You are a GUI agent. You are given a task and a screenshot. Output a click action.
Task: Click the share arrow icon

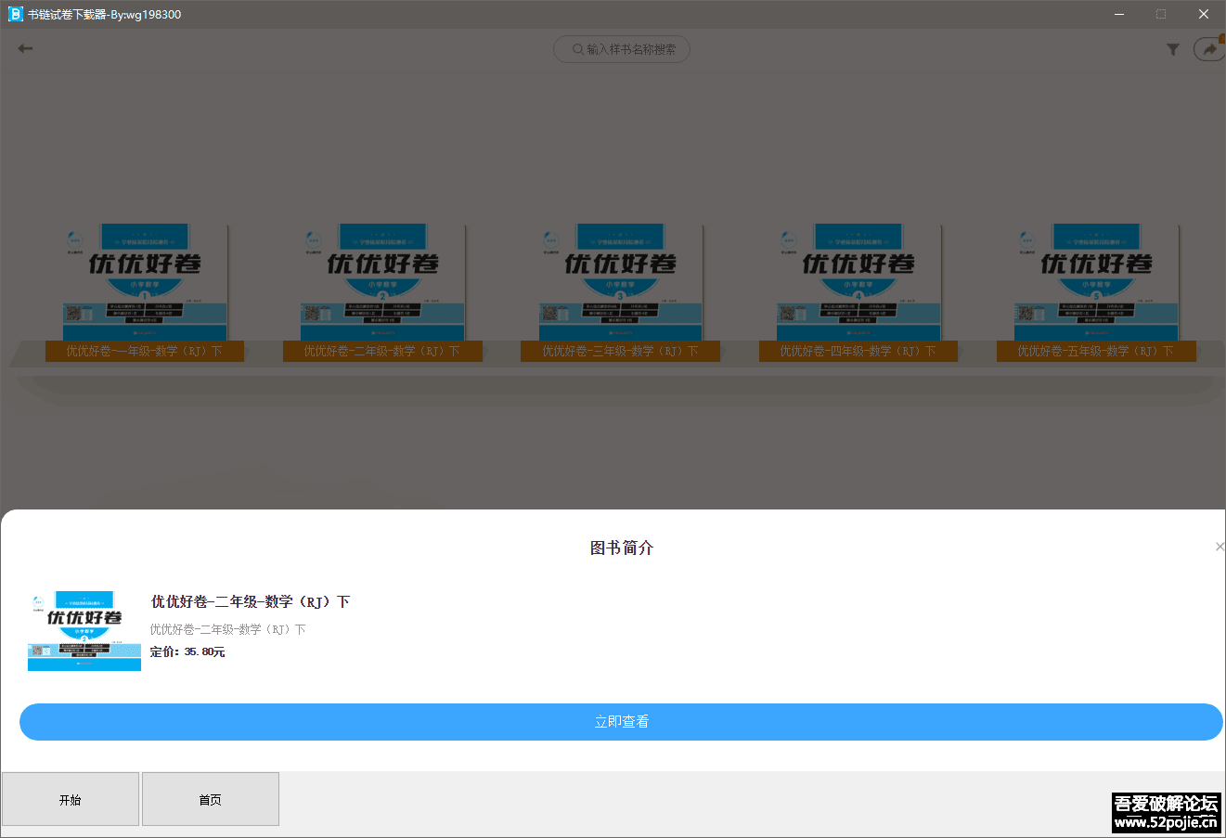[1209, 49]
